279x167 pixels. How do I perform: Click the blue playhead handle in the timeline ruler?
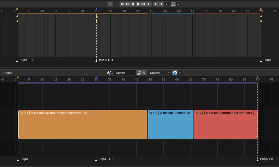coord(96,9)
